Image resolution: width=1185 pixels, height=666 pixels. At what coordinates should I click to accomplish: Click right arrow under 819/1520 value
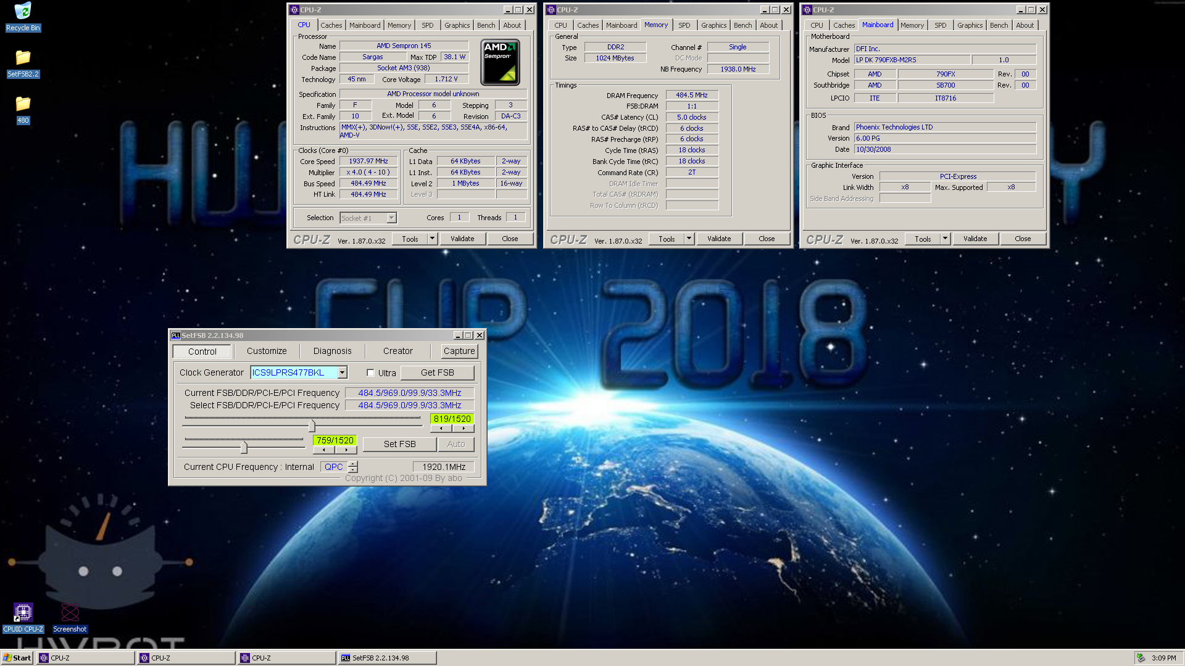pos(464,429)
